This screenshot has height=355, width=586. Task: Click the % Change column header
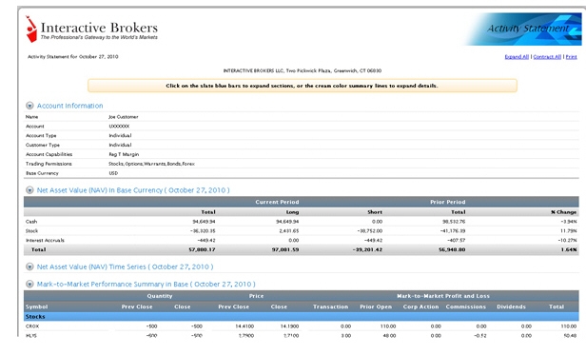tap(563, 212)
